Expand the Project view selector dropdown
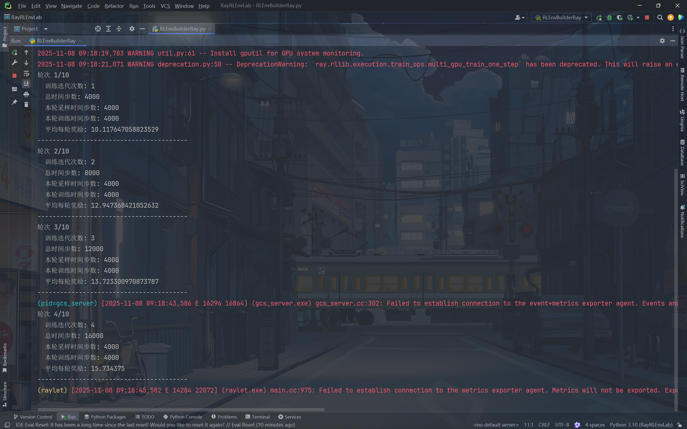The height and width of the screenshot is (429, 687). [x=46, y=29]
